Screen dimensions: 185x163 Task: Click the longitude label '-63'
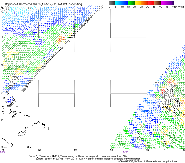[x=147, y=150]
